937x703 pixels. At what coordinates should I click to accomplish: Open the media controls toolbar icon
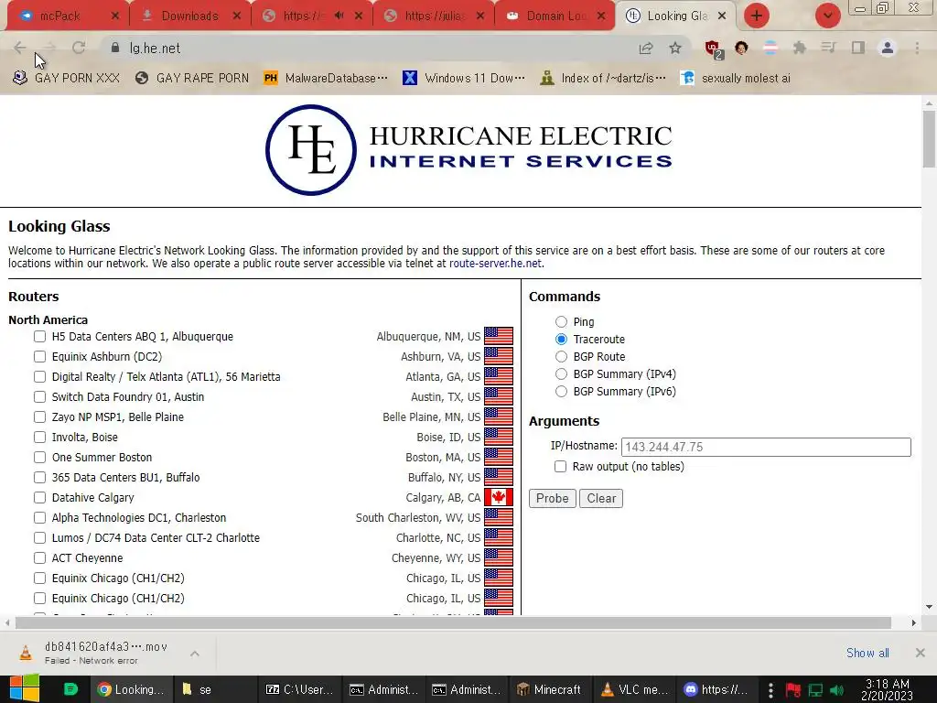pos(828,48)
